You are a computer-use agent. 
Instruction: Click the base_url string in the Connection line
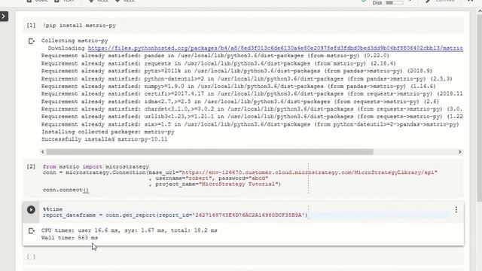click(x=308, y=172)
